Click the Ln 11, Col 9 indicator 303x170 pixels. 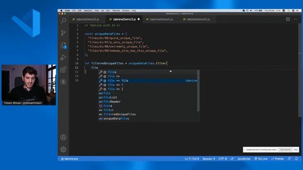192,159
